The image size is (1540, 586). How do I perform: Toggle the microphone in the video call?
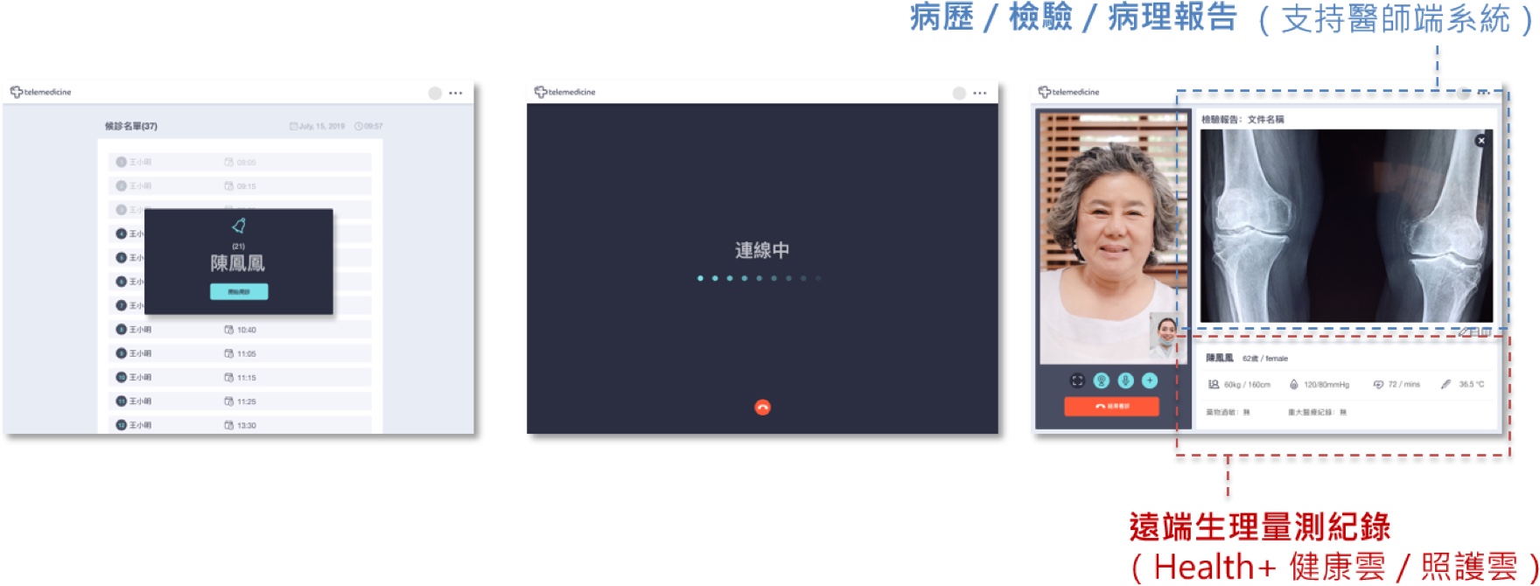1125,380
